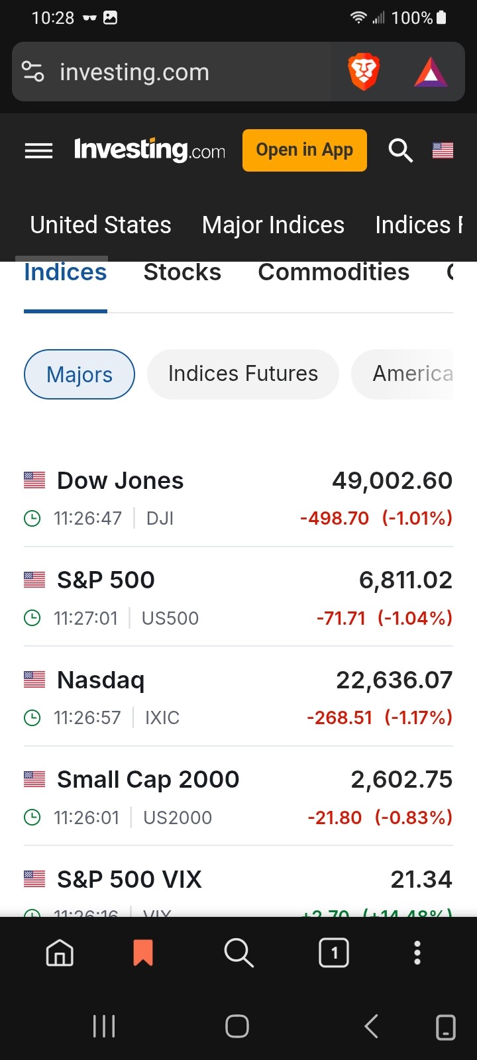477x1060 pixels.
Task: Go to browser home page icon
Action: click(x=60, y=953)
